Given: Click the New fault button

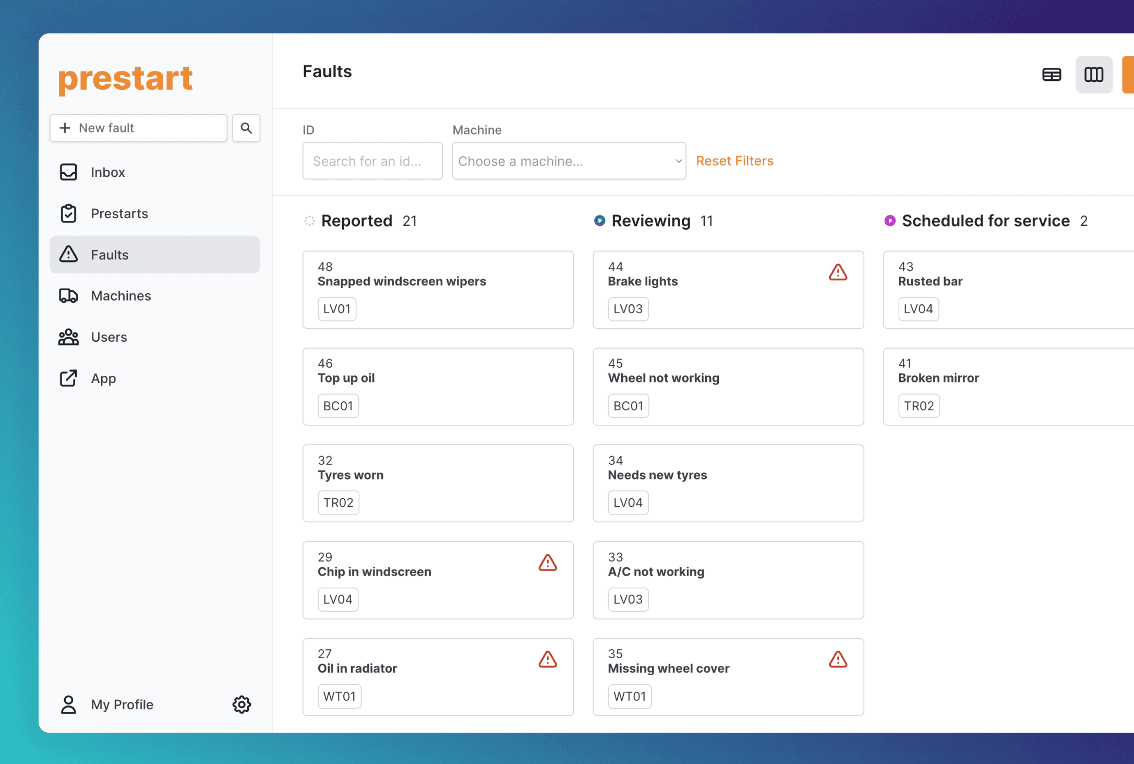Looking at the screenshot, I should (138, 128).
